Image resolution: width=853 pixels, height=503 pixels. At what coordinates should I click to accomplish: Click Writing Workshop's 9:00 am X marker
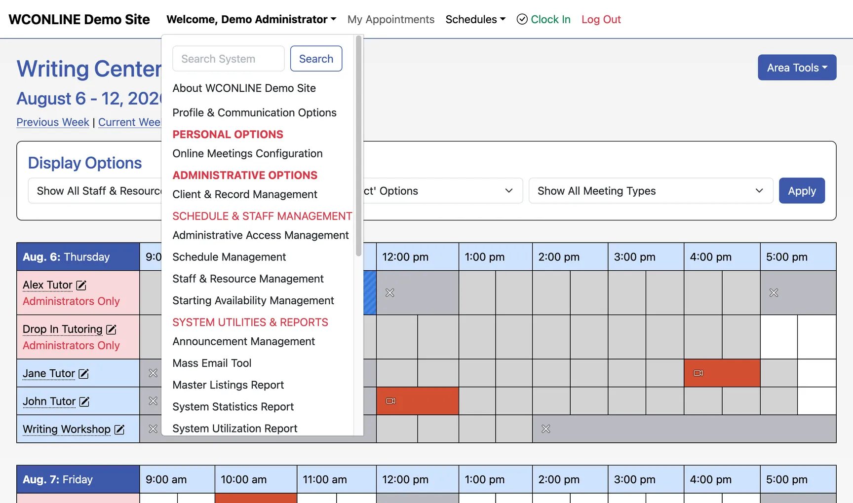[x=153, y=429]
